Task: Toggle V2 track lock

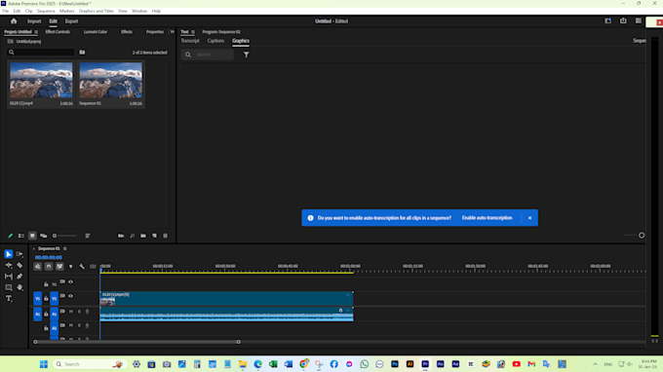Action: [46, 284]
